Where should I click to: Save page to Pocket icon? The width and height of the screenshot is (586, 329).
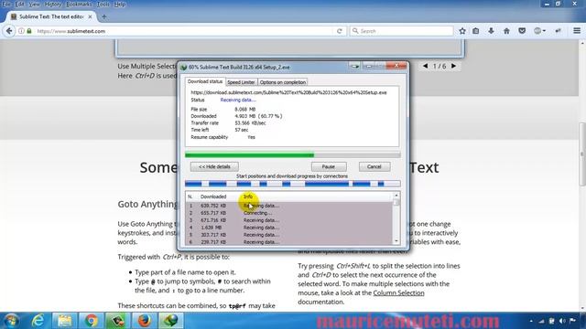pos(522,31)
